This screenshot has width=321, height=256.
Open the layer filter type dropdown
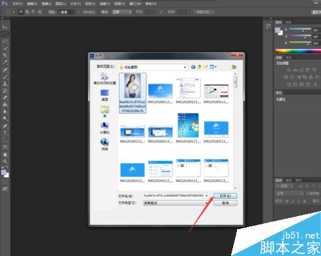tap(284, 187)
